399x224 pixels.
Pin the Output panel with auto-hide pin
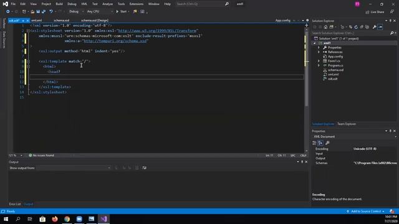302,162
